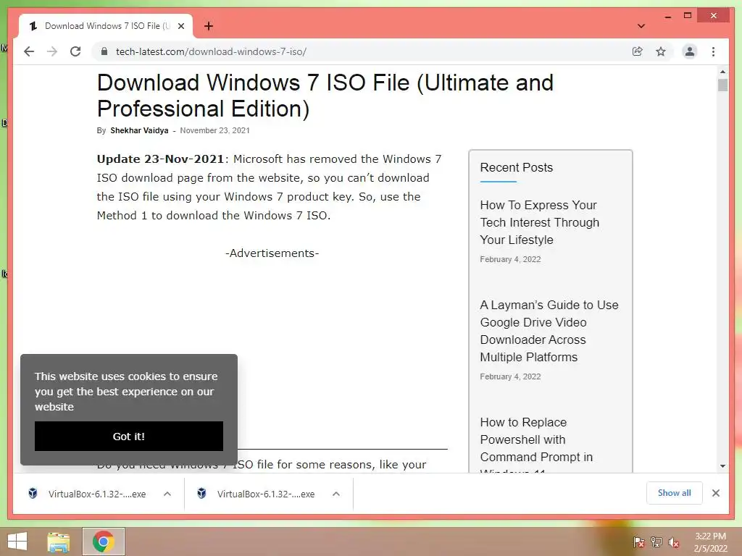Bookmark this page with star icon
This screenshot has width=742, height=556.
click(661, 51)
